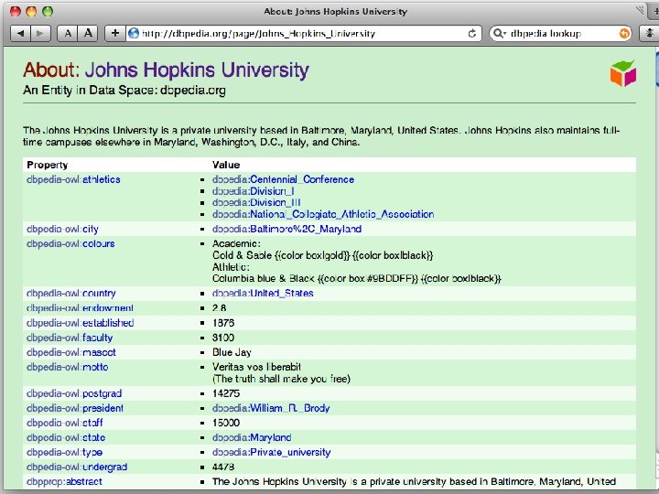The width and height of the screenshot is (659, 494).
Task: Open the search magnifier dropdown
Action: click(x=500, y=32)
